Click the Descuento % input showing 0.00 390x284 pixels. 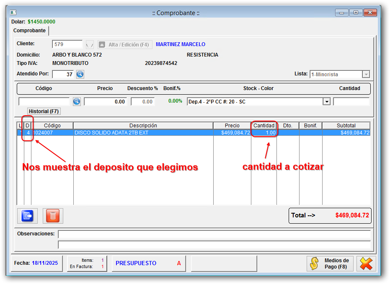142,101
